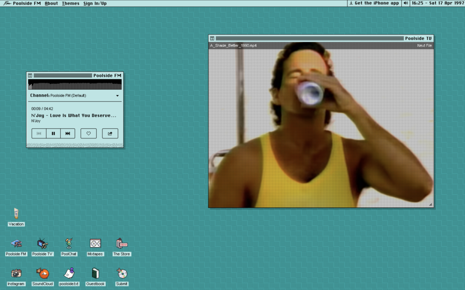Open the Vacation desktop icon
The height and width of the screenshot is (290, 465).
16,214
